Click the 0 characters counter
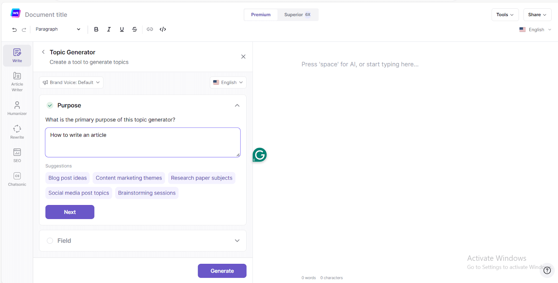This screenshot has width=558, height=283. tap(332, 278)
